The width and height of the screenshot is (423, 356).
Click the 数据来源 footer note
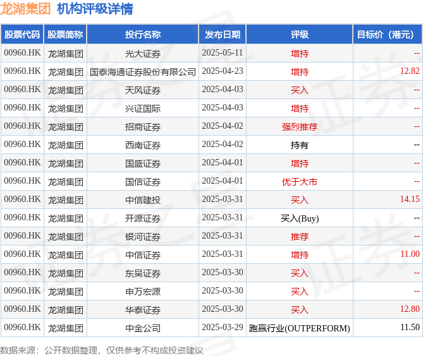click(x=101, y=350)
